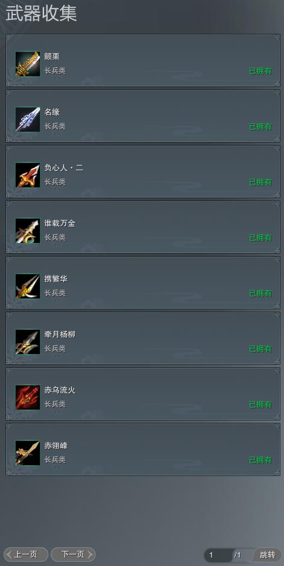Select the 牵月杨柳 weapon name
The width and height of the screenshot is (284, 566).
pyautogui.click(x=60, y=335)
